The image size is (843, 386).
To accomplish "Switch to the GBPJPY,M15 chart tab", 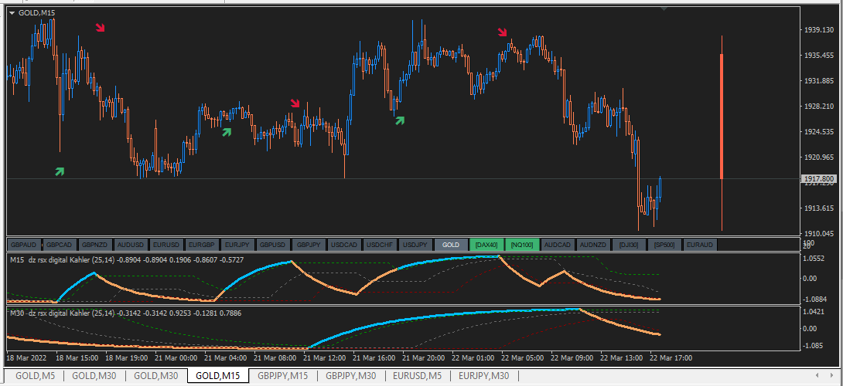I will pyautogui.click(x=283, y=376).
